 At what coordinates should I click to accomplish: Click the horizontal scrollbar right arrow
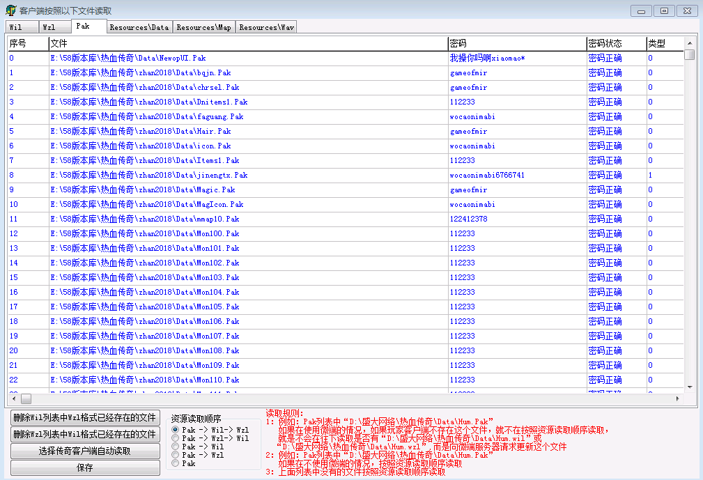[678, 399]
